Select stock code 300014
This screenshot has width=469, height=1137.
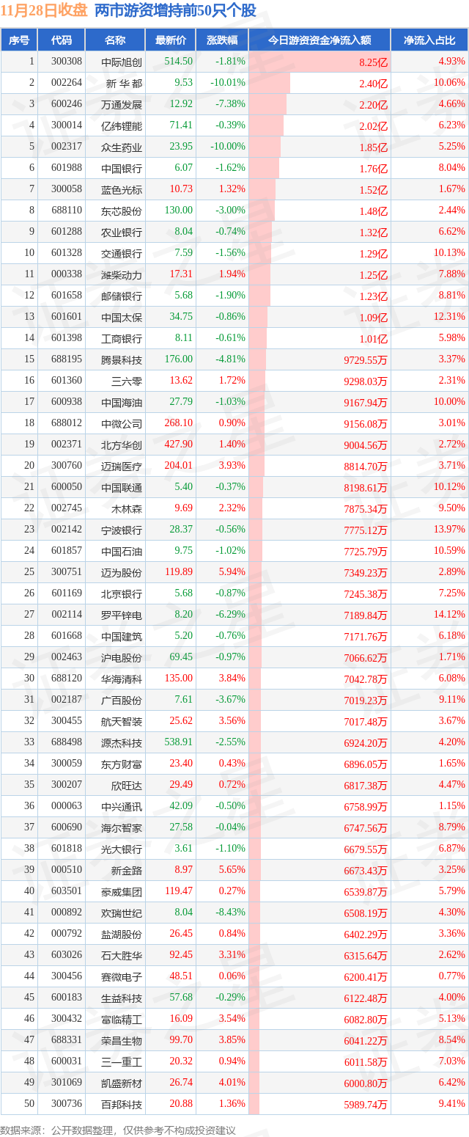(x=67, y=125)
